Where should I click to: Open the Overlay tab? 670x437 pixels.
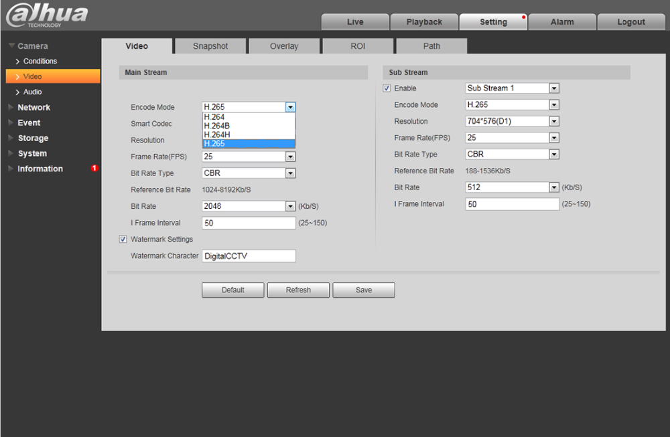(x=284, y=46)
